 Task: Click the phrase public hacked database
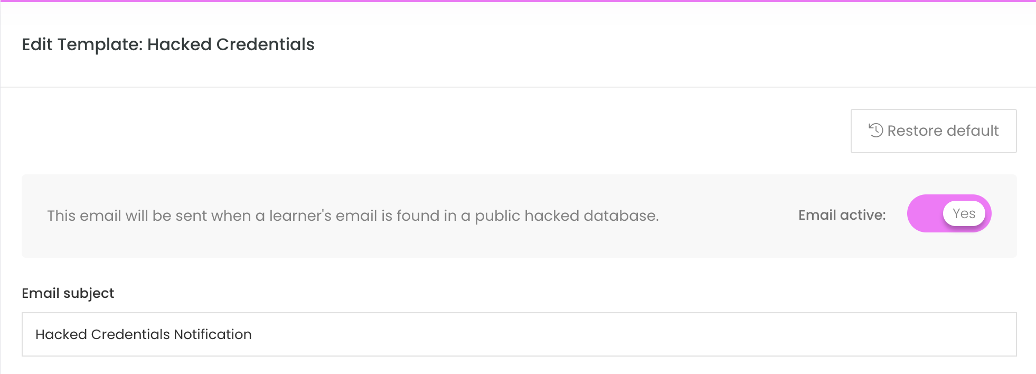click(566, 216)
